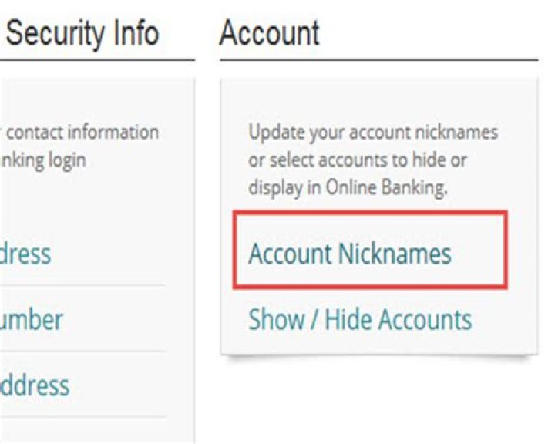
Task: Open the Show / Hide Accounts link
Action: click(x=359, y=319)
